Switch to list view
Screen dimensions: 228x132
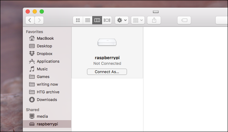[x=88, y=20]
